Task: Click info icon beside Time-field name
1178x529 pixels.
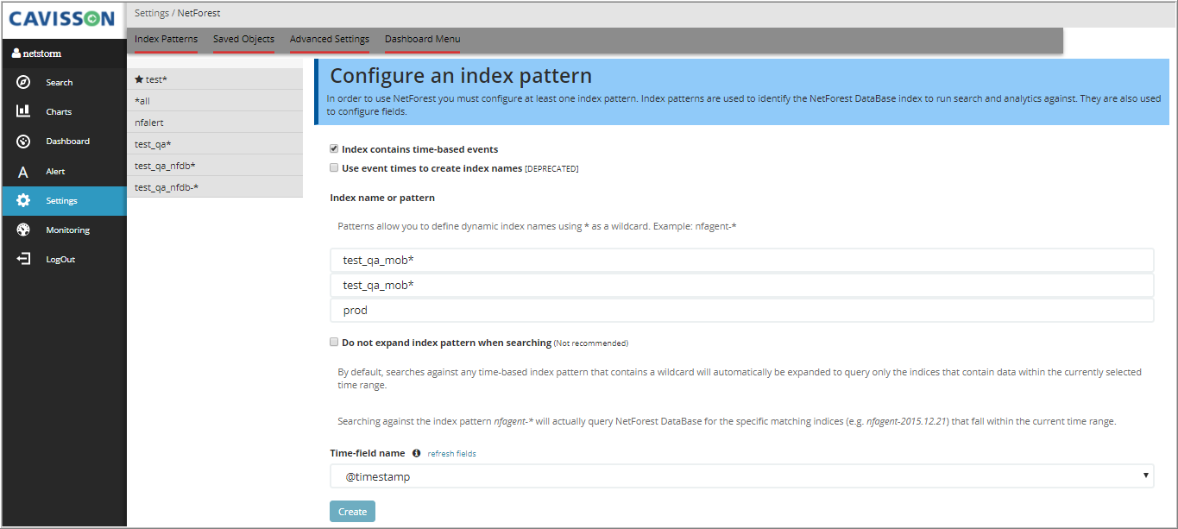Action: pos(416,453)
